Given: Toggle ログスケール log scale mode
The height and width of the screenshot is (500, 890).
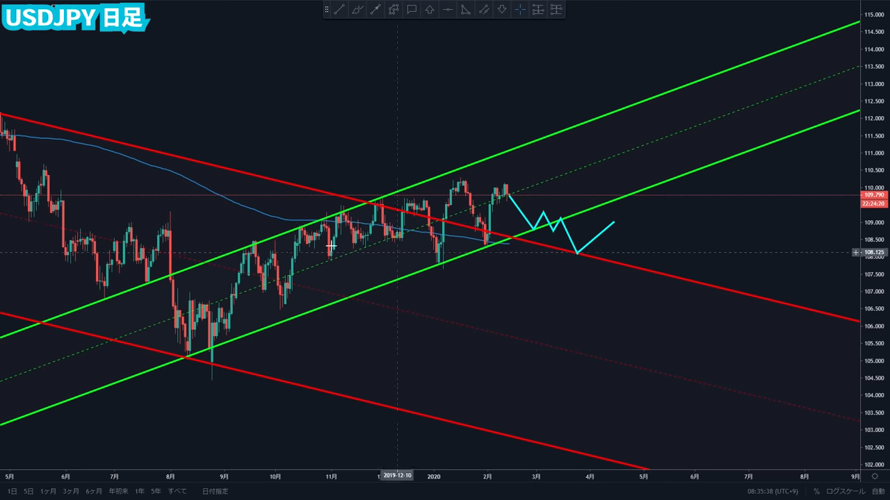Looking at the screenshot, I should pyautogui.click(x=845, y=491).
